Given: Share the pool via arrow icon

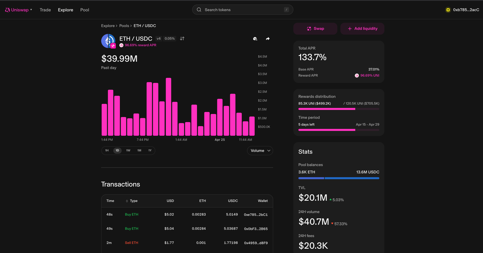Looking at the screenshot, I should point(268,39).
